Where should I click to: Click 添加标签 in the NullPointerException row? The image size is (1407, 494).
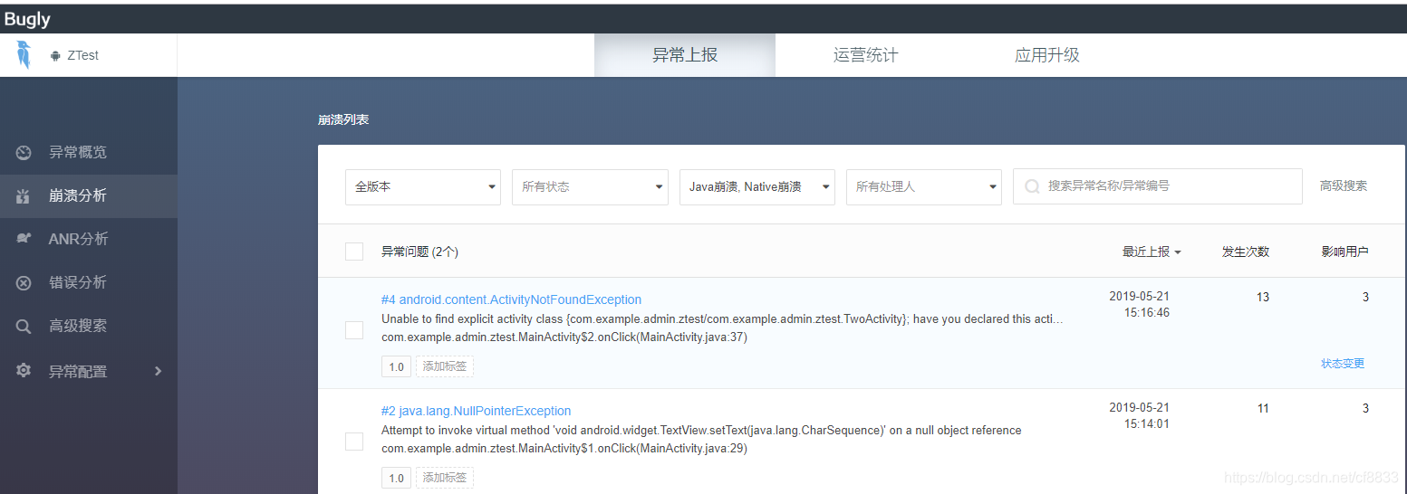(x=445, y=478)
